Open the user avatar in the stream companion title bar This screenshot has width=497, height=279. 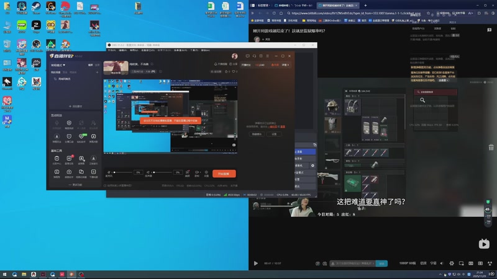(x=235, y=56)
